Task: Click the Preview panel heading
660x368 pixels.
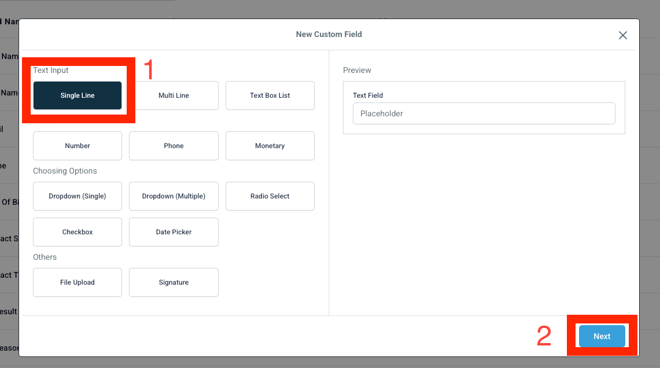Action: [357, 71]
